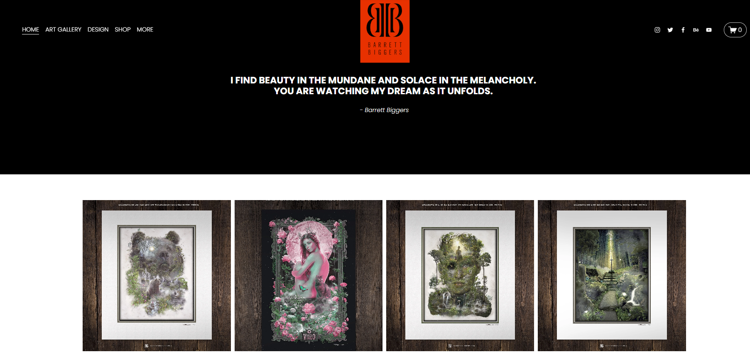This screenshot has width=750, height=357.
Task: Click the cart item count zero
Action: click(740, 30)
